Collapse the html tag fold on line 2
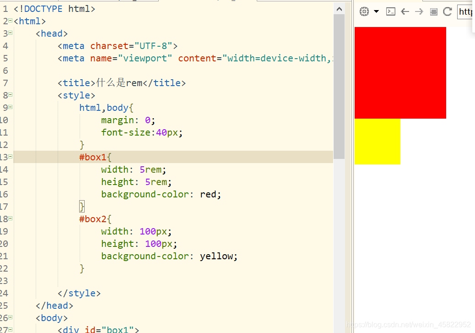 click(11, 21)
